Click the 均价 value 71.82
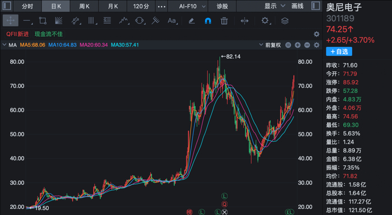Screen dimensions: 392x215 coord(350,176)
